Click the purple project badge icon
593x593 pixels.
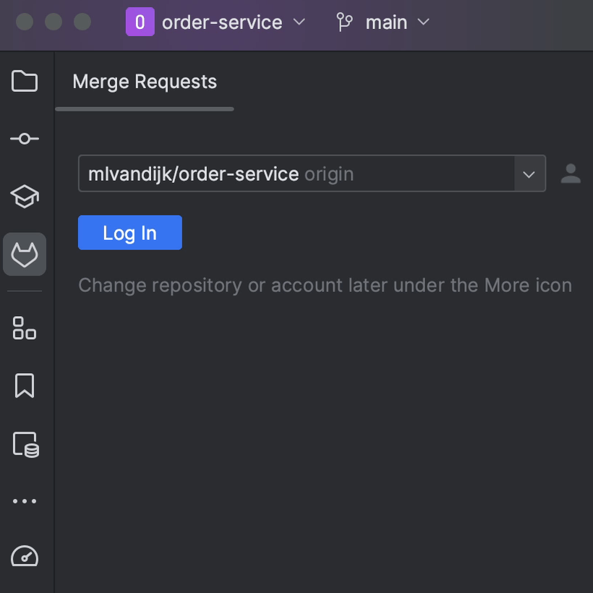tap(140, 22)
